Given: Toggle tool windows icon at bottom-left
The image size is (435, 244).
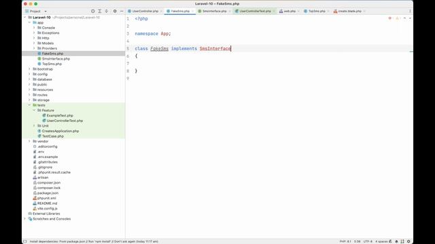Looking at the screenshot, I should [x=25, y=241].
